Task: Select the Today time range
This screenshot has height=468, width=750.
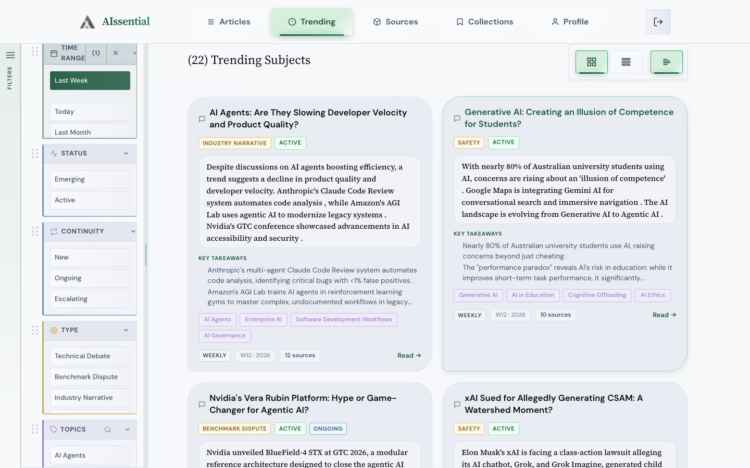Action: coord(90,112)
